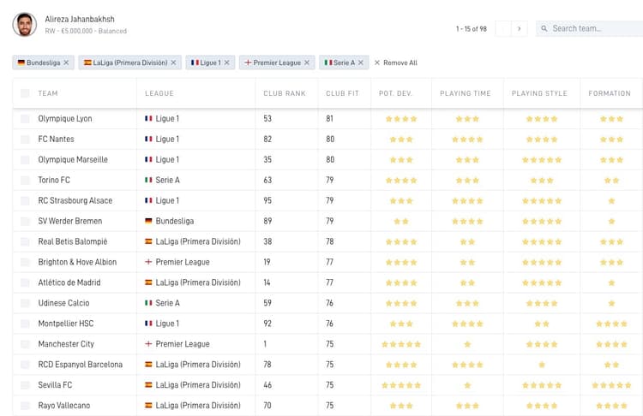The image size is (643, 416).
Task: Toggle the select-all checkbox in header
Action: pyautogui.click(x=25, y=93)
